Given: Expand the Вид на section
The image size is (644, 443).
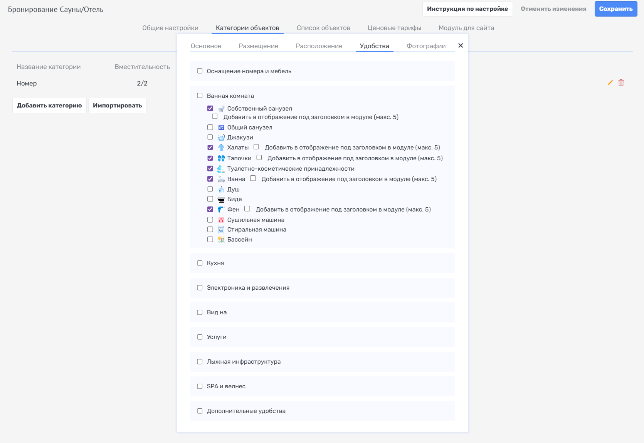Looking at the screenshot, I should 200,312.
